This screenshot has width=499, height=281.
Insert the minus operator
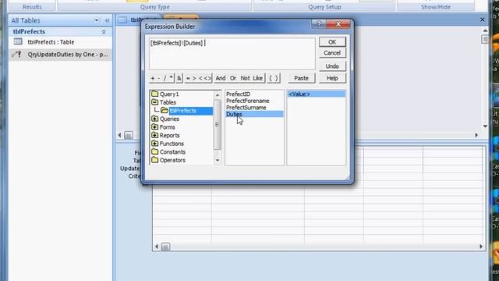tap(159, 78)
